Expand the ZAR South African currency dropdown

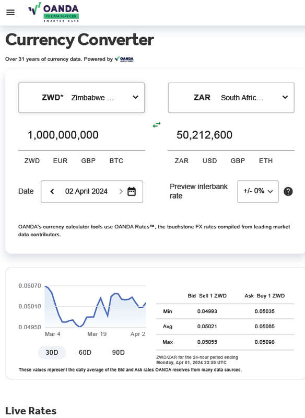point(231,98)
